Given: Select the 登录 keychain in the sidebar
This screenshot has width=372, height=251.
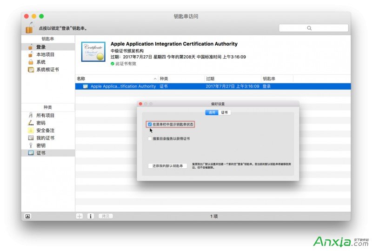Looking at the screenshot, I should click(41, 47).
